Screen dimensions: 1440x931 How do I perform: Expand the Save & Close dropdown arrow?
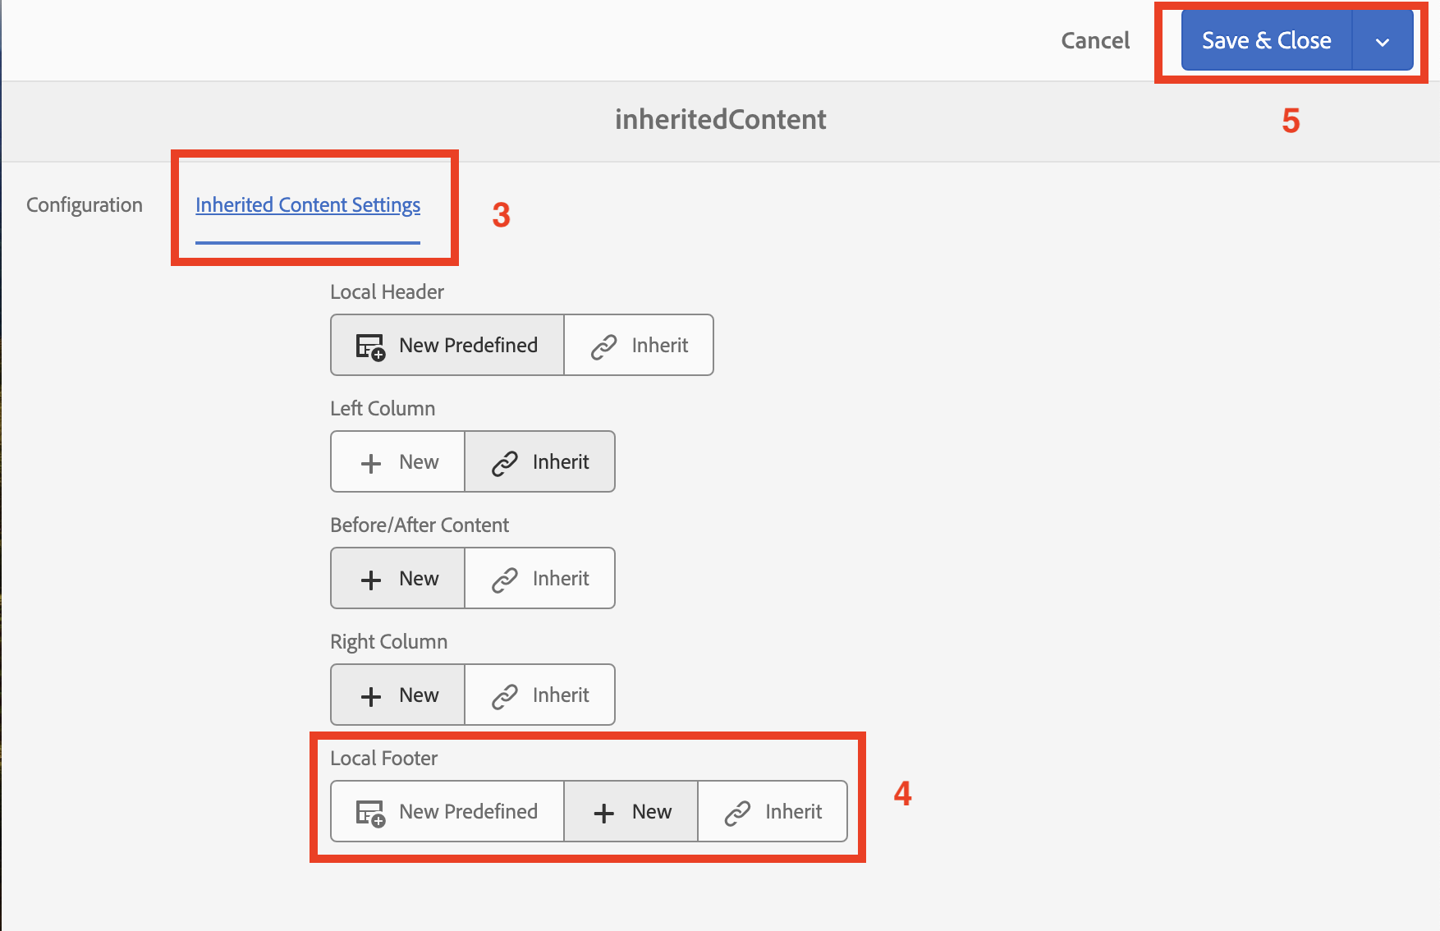(1383, 41)
